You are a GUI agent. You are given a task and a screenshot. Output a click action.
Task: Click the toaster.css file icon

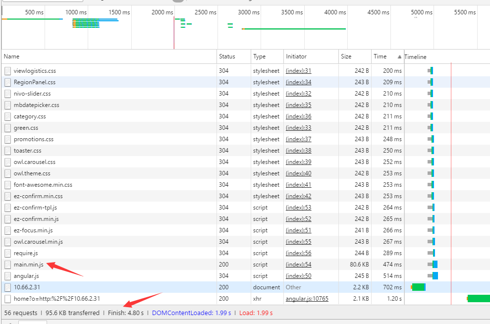[8, 151]
